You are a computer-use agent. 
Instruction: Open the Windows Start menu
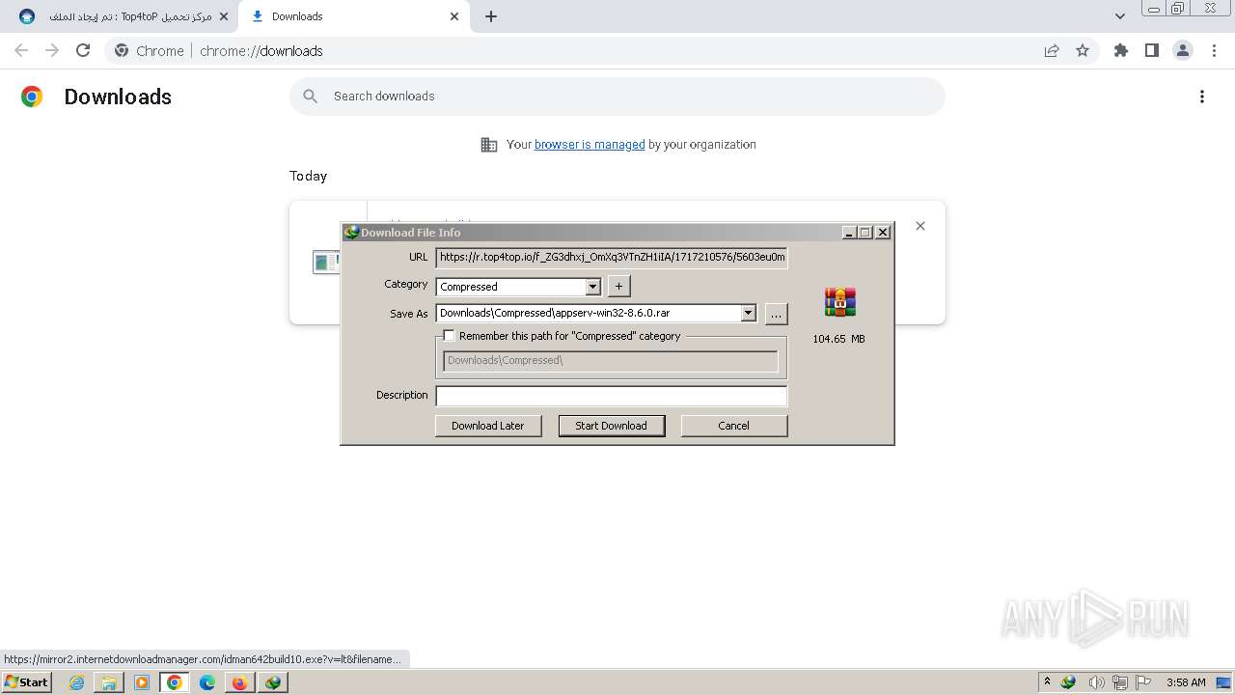click(x=27, y=682)
